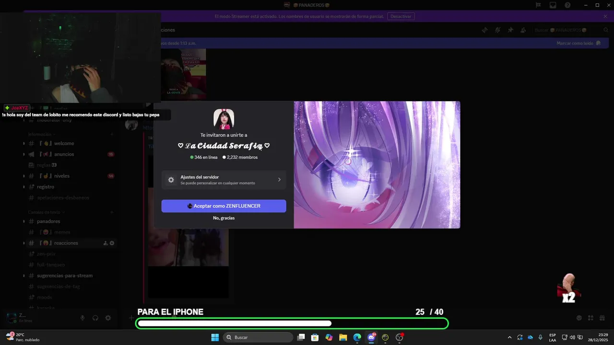Open the reglas channel

coord(70,165)
